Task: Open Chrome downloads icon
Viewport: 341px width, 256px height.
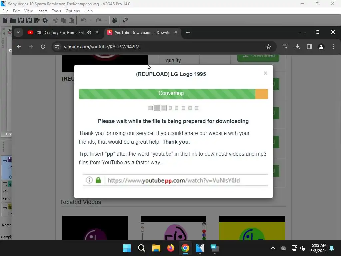Action: click(297, 47)
